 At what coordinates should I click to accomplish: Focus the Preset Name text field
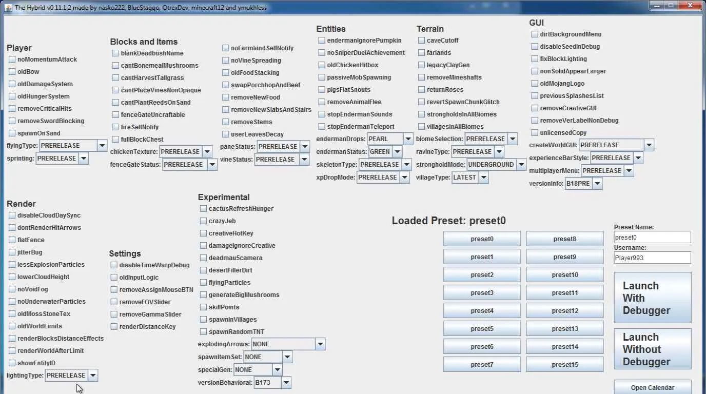click(x=652, y=238)
